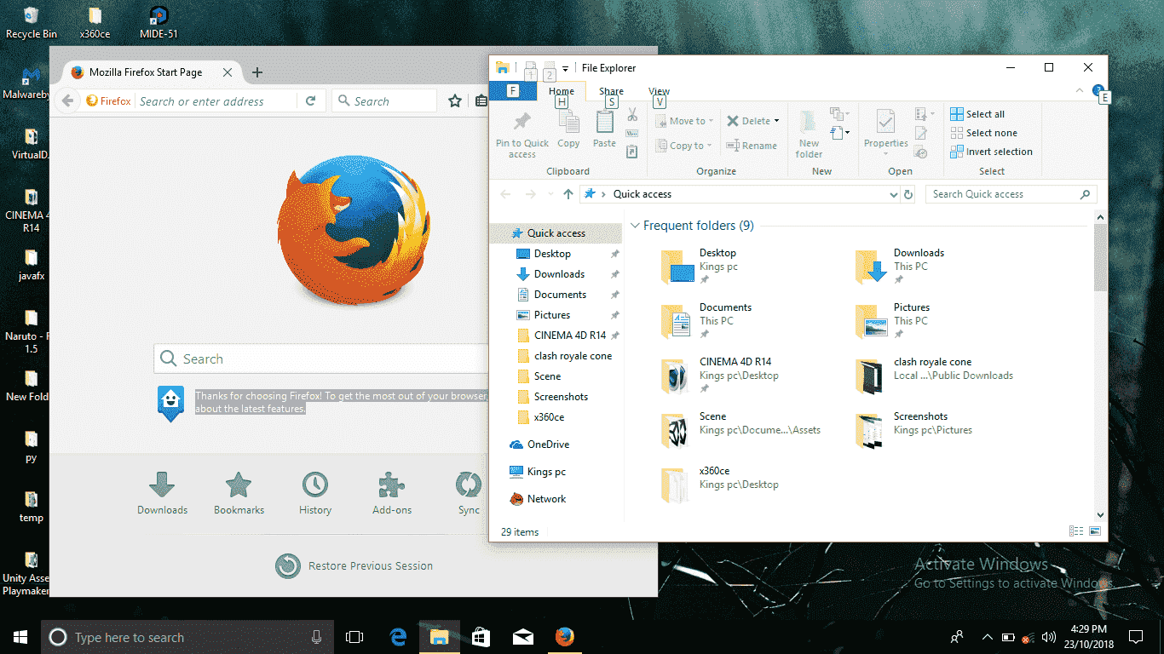Click the Firefox Back arrow button
This screenshot has width=1164, height=654.
tap(68, 101)
